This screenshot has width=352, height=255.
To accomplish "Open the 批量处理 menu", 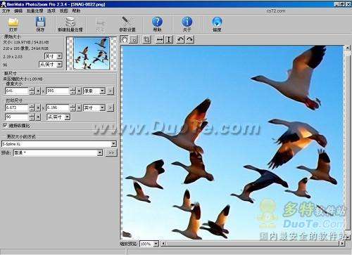I will [x=34, y=11].
